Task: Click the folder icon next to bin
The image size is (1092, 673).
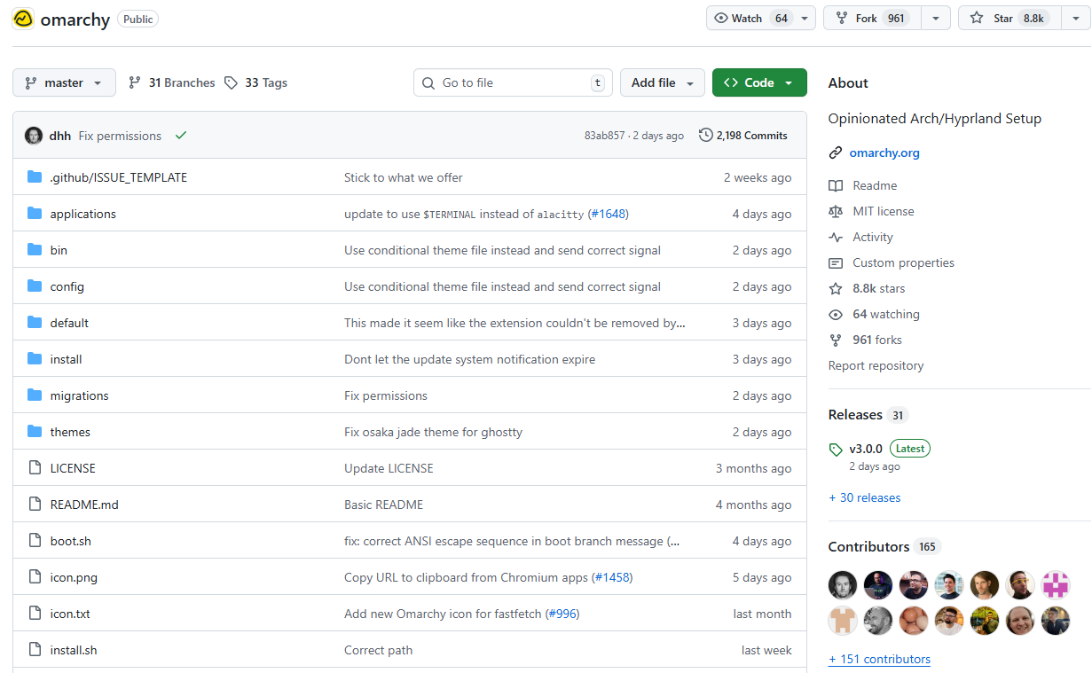Action: 35,250
